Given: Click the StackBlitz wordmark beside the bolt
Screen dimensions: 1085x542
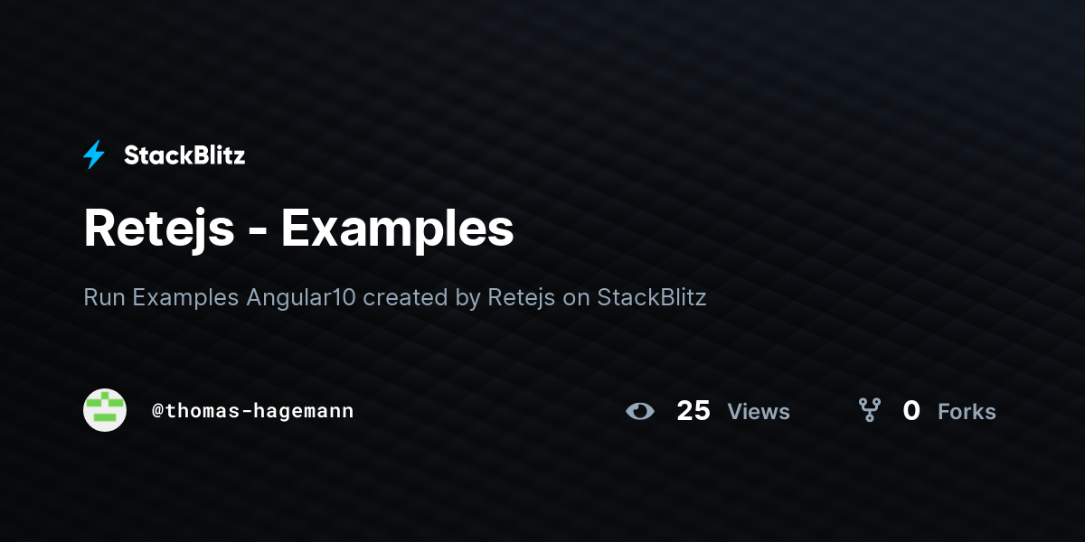Looking at the screenshot, I should point(184,155).
